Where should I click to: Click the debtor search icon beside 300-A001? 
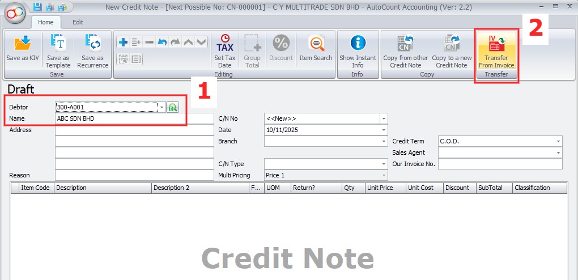click(172, 107)
